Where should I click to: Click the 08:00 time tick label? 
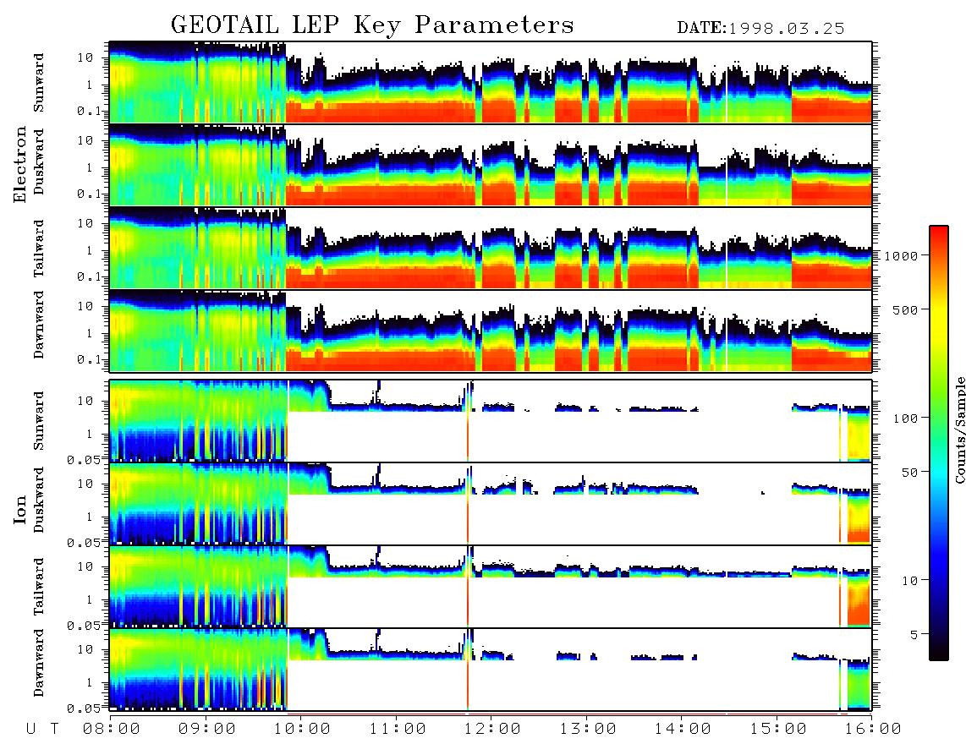pyautogui.click(x=112, y=729)
